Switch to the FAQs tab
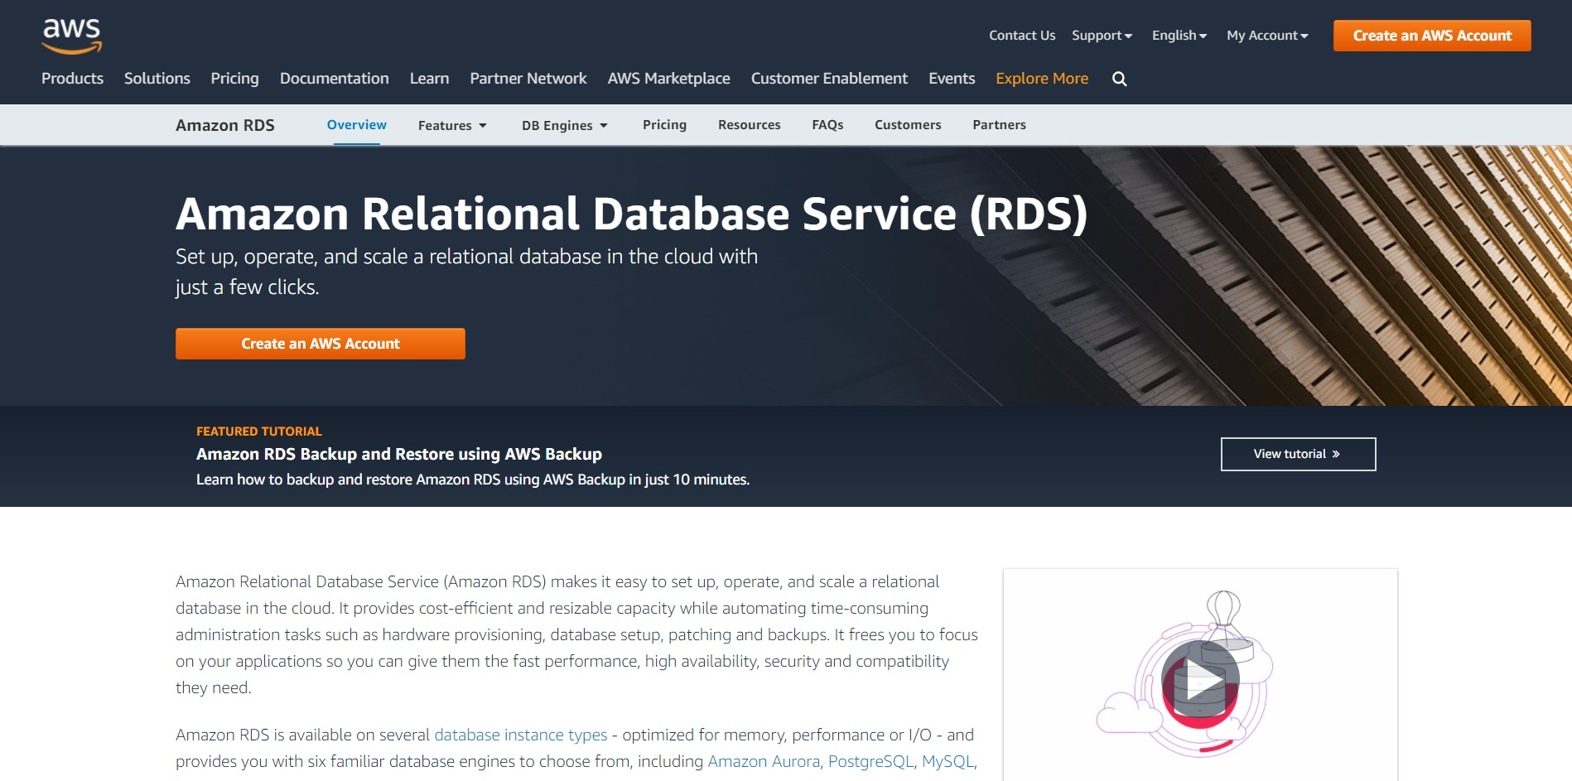Image resolution: width=1572 pixels, height=781 pixels. (827, 125)
